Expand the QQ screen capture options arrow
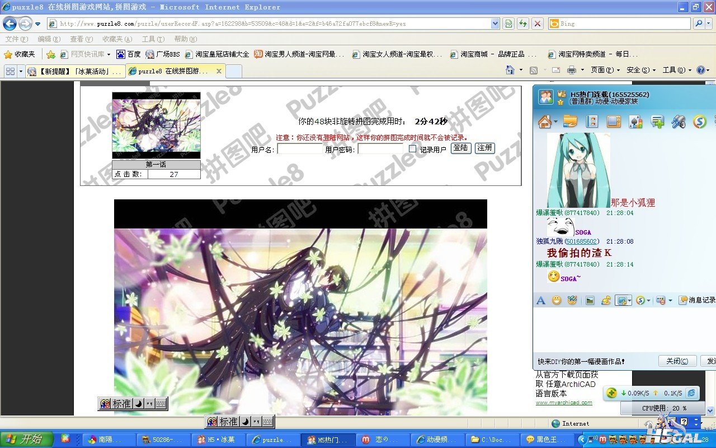Screen dimensions: 716x448 pos(629,301)
